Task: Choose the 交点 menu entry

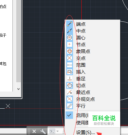Action: pos(81,58)
